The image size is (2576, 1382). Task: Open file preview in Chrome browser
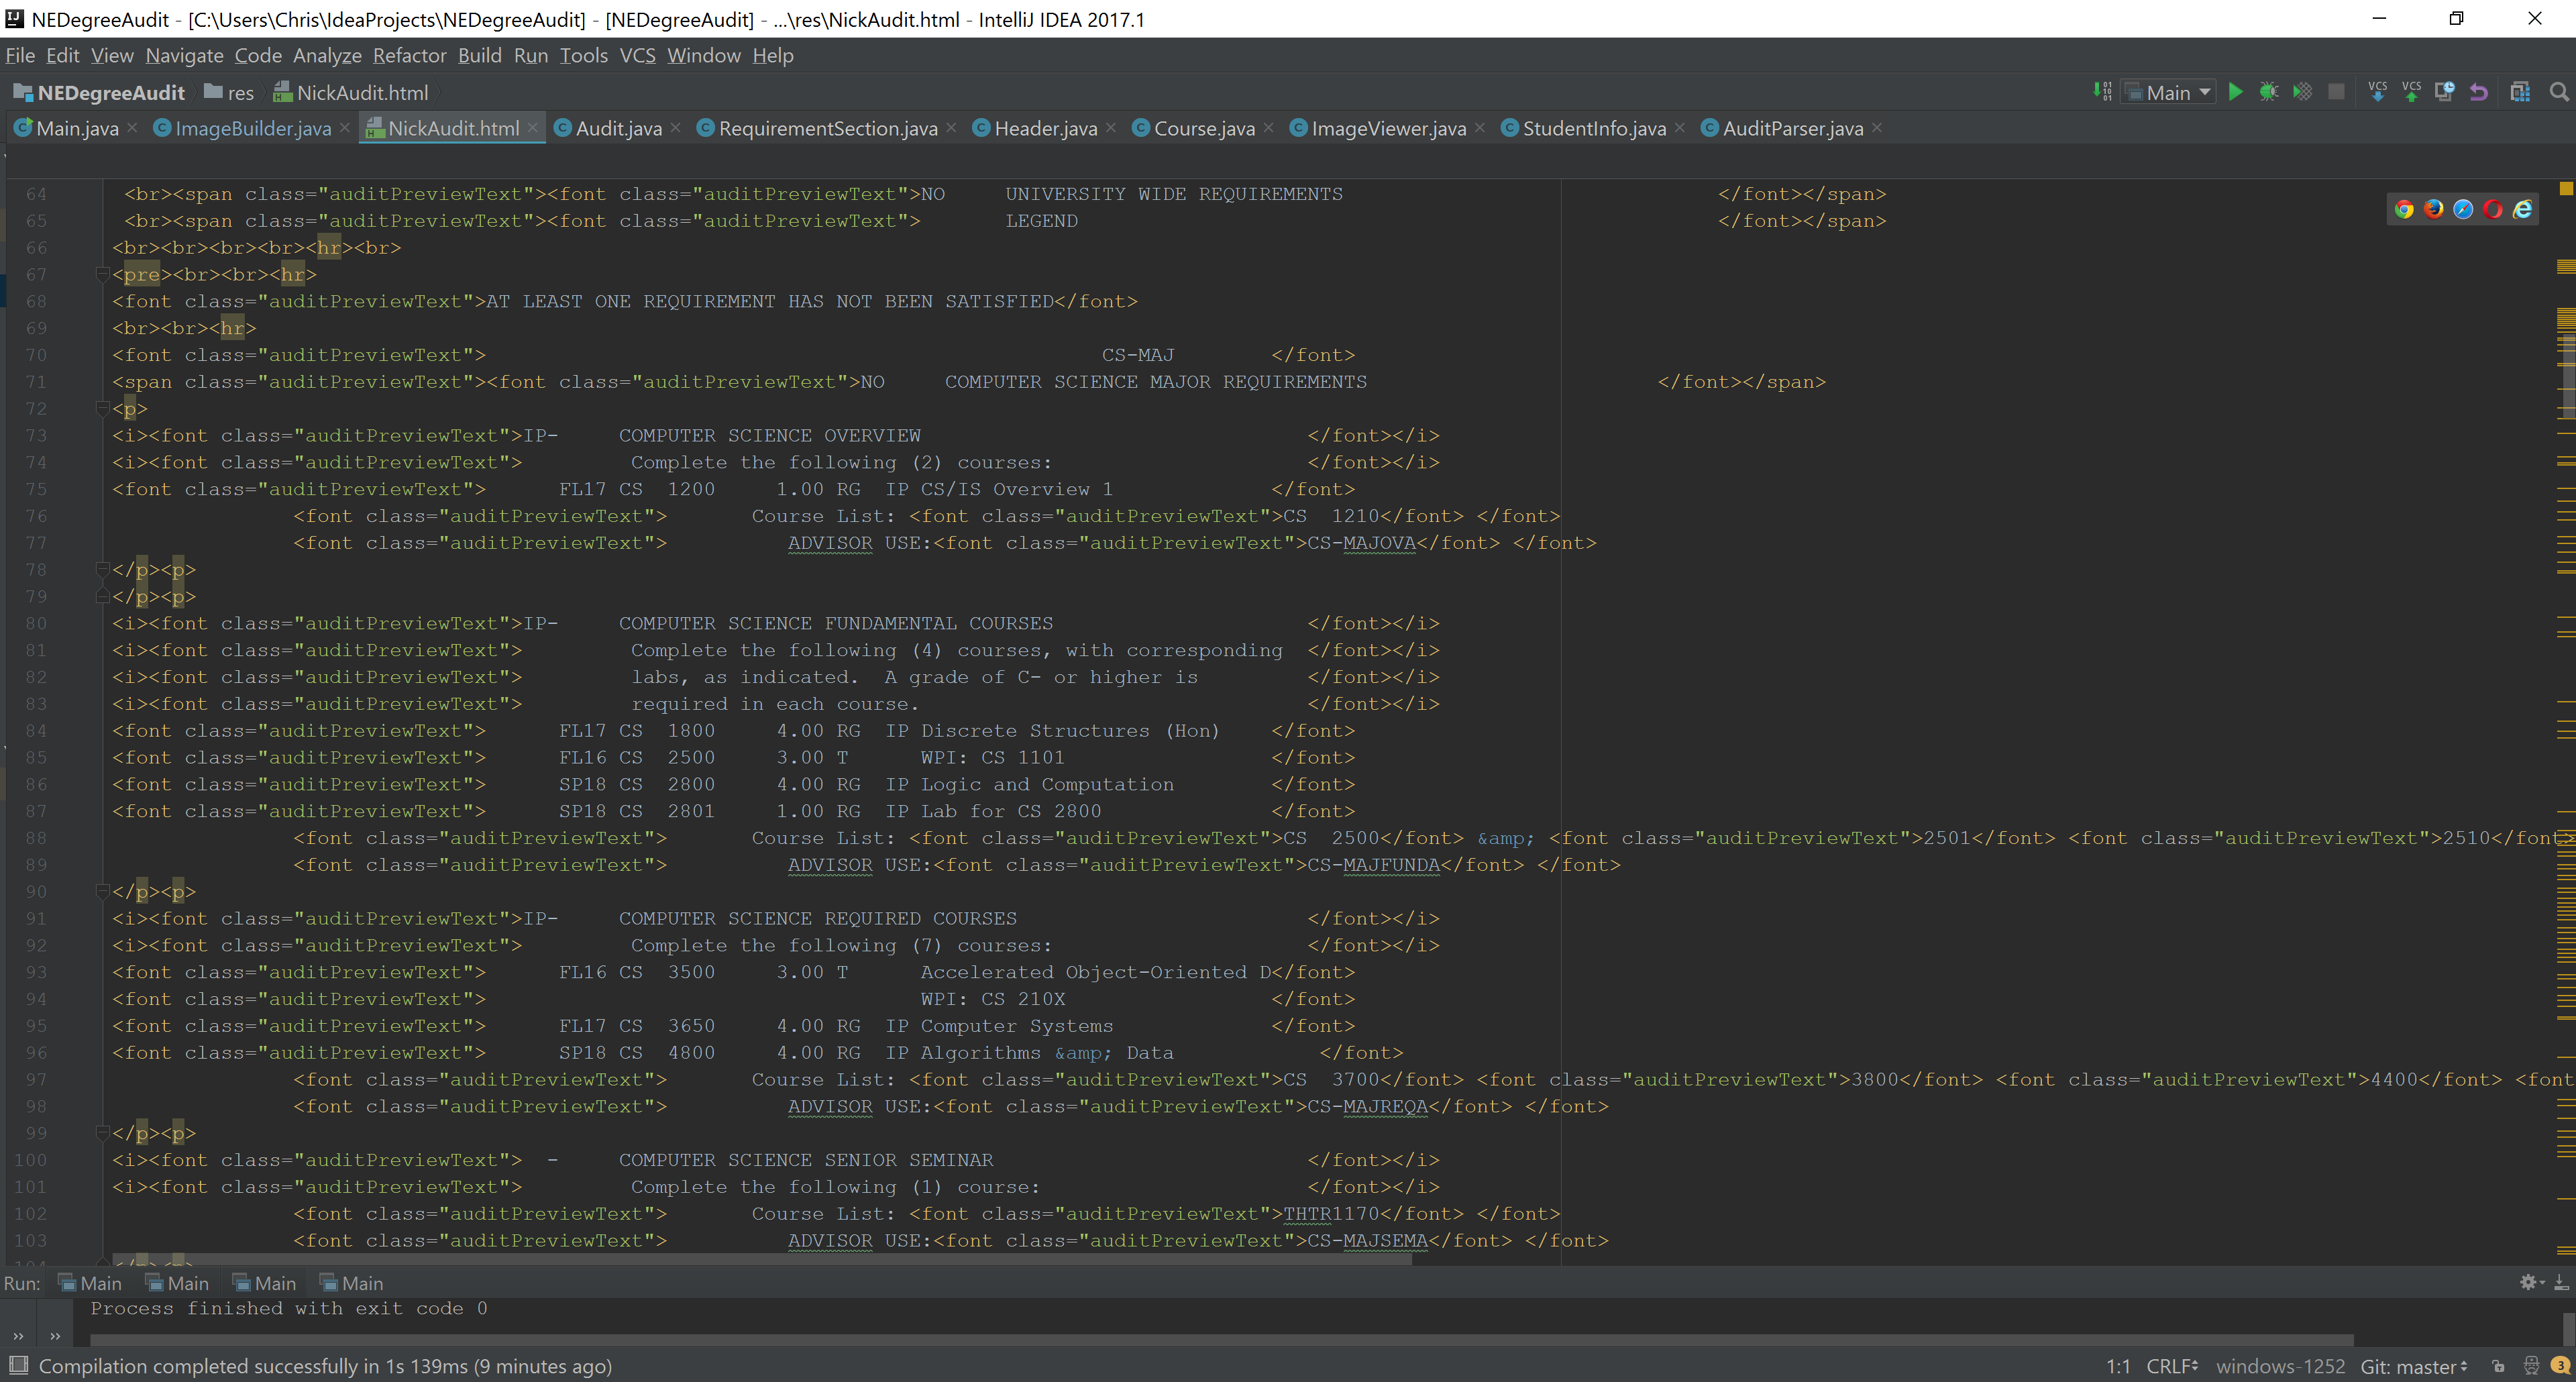[x=2404, y=209]
